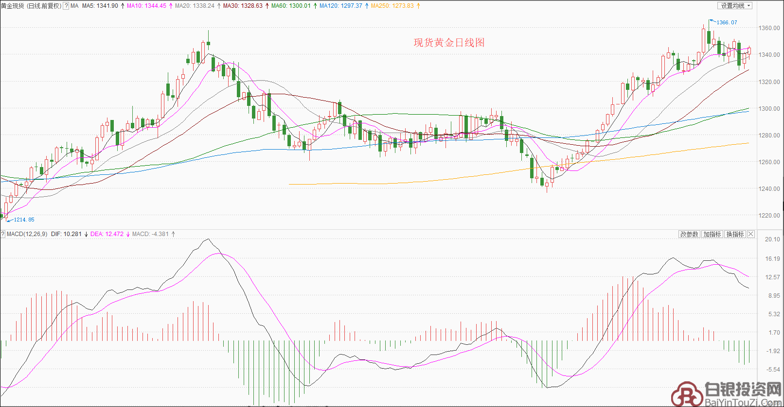Select the MA60 green average label

pos(291,6)
